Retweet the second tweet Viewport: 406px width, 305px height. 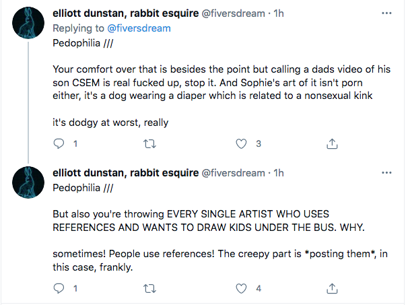coord(149,288)
